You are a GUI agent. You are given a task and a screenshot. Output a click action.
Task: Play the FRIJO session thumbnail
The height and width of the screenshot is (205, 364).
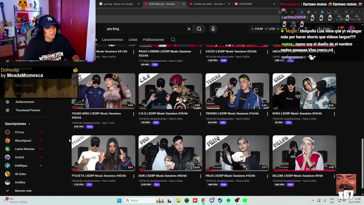237,153
